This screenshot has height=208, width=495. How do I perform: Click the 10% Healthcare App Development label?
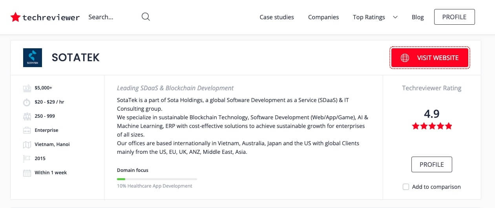point(155,186)
